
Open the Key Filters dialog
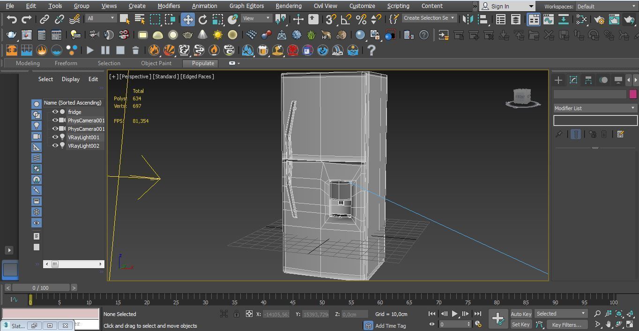pos(566,324)
